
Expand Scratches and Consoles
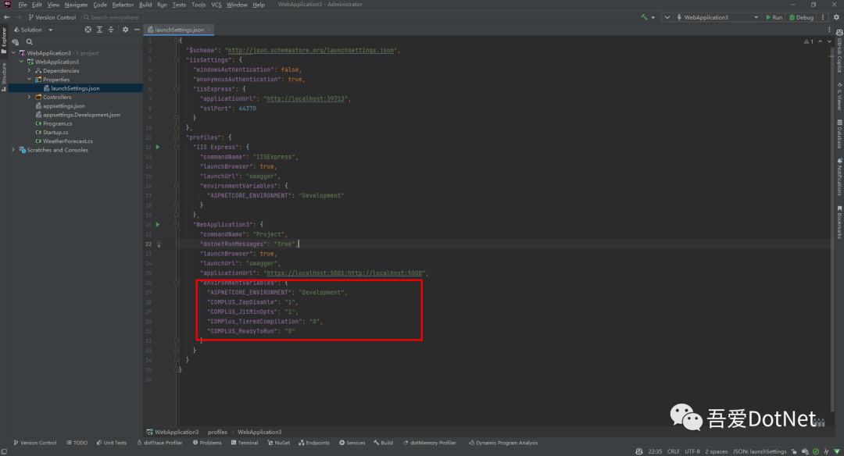[x=13, y=149]
